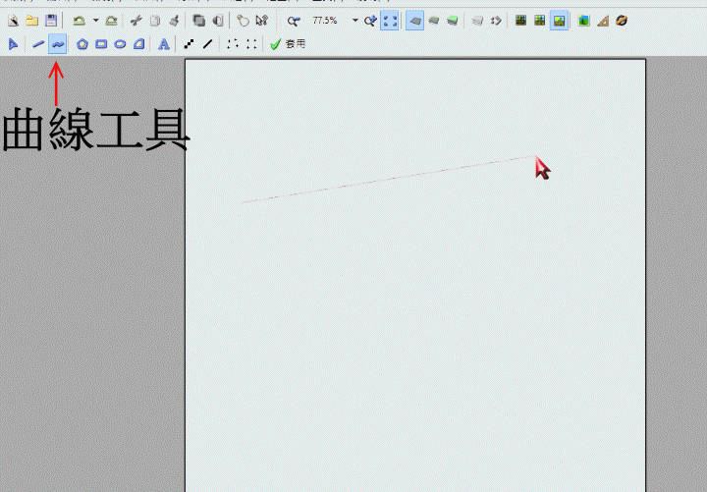This screenshot has height=492, width=707.
Task: Click the black stepped pixel line icon
Action: pyautogui.click(x=189, y=44)
